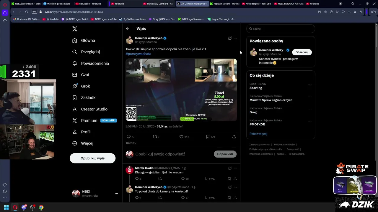This screenshot has width=378, height=212.
Task: Open options for Ministra Spraw Zagranicznych trend
Action: 310,97
